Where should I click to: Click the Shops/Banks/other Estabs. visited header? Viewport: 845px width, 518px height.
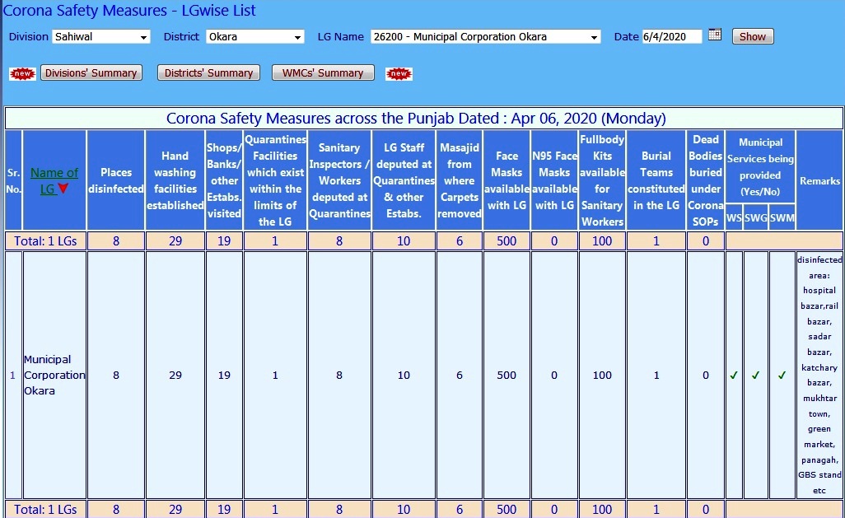[224, 180]
